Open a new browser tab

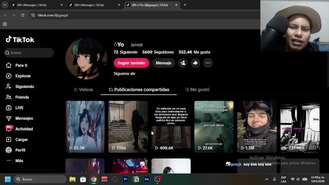[x=185, y=5]
